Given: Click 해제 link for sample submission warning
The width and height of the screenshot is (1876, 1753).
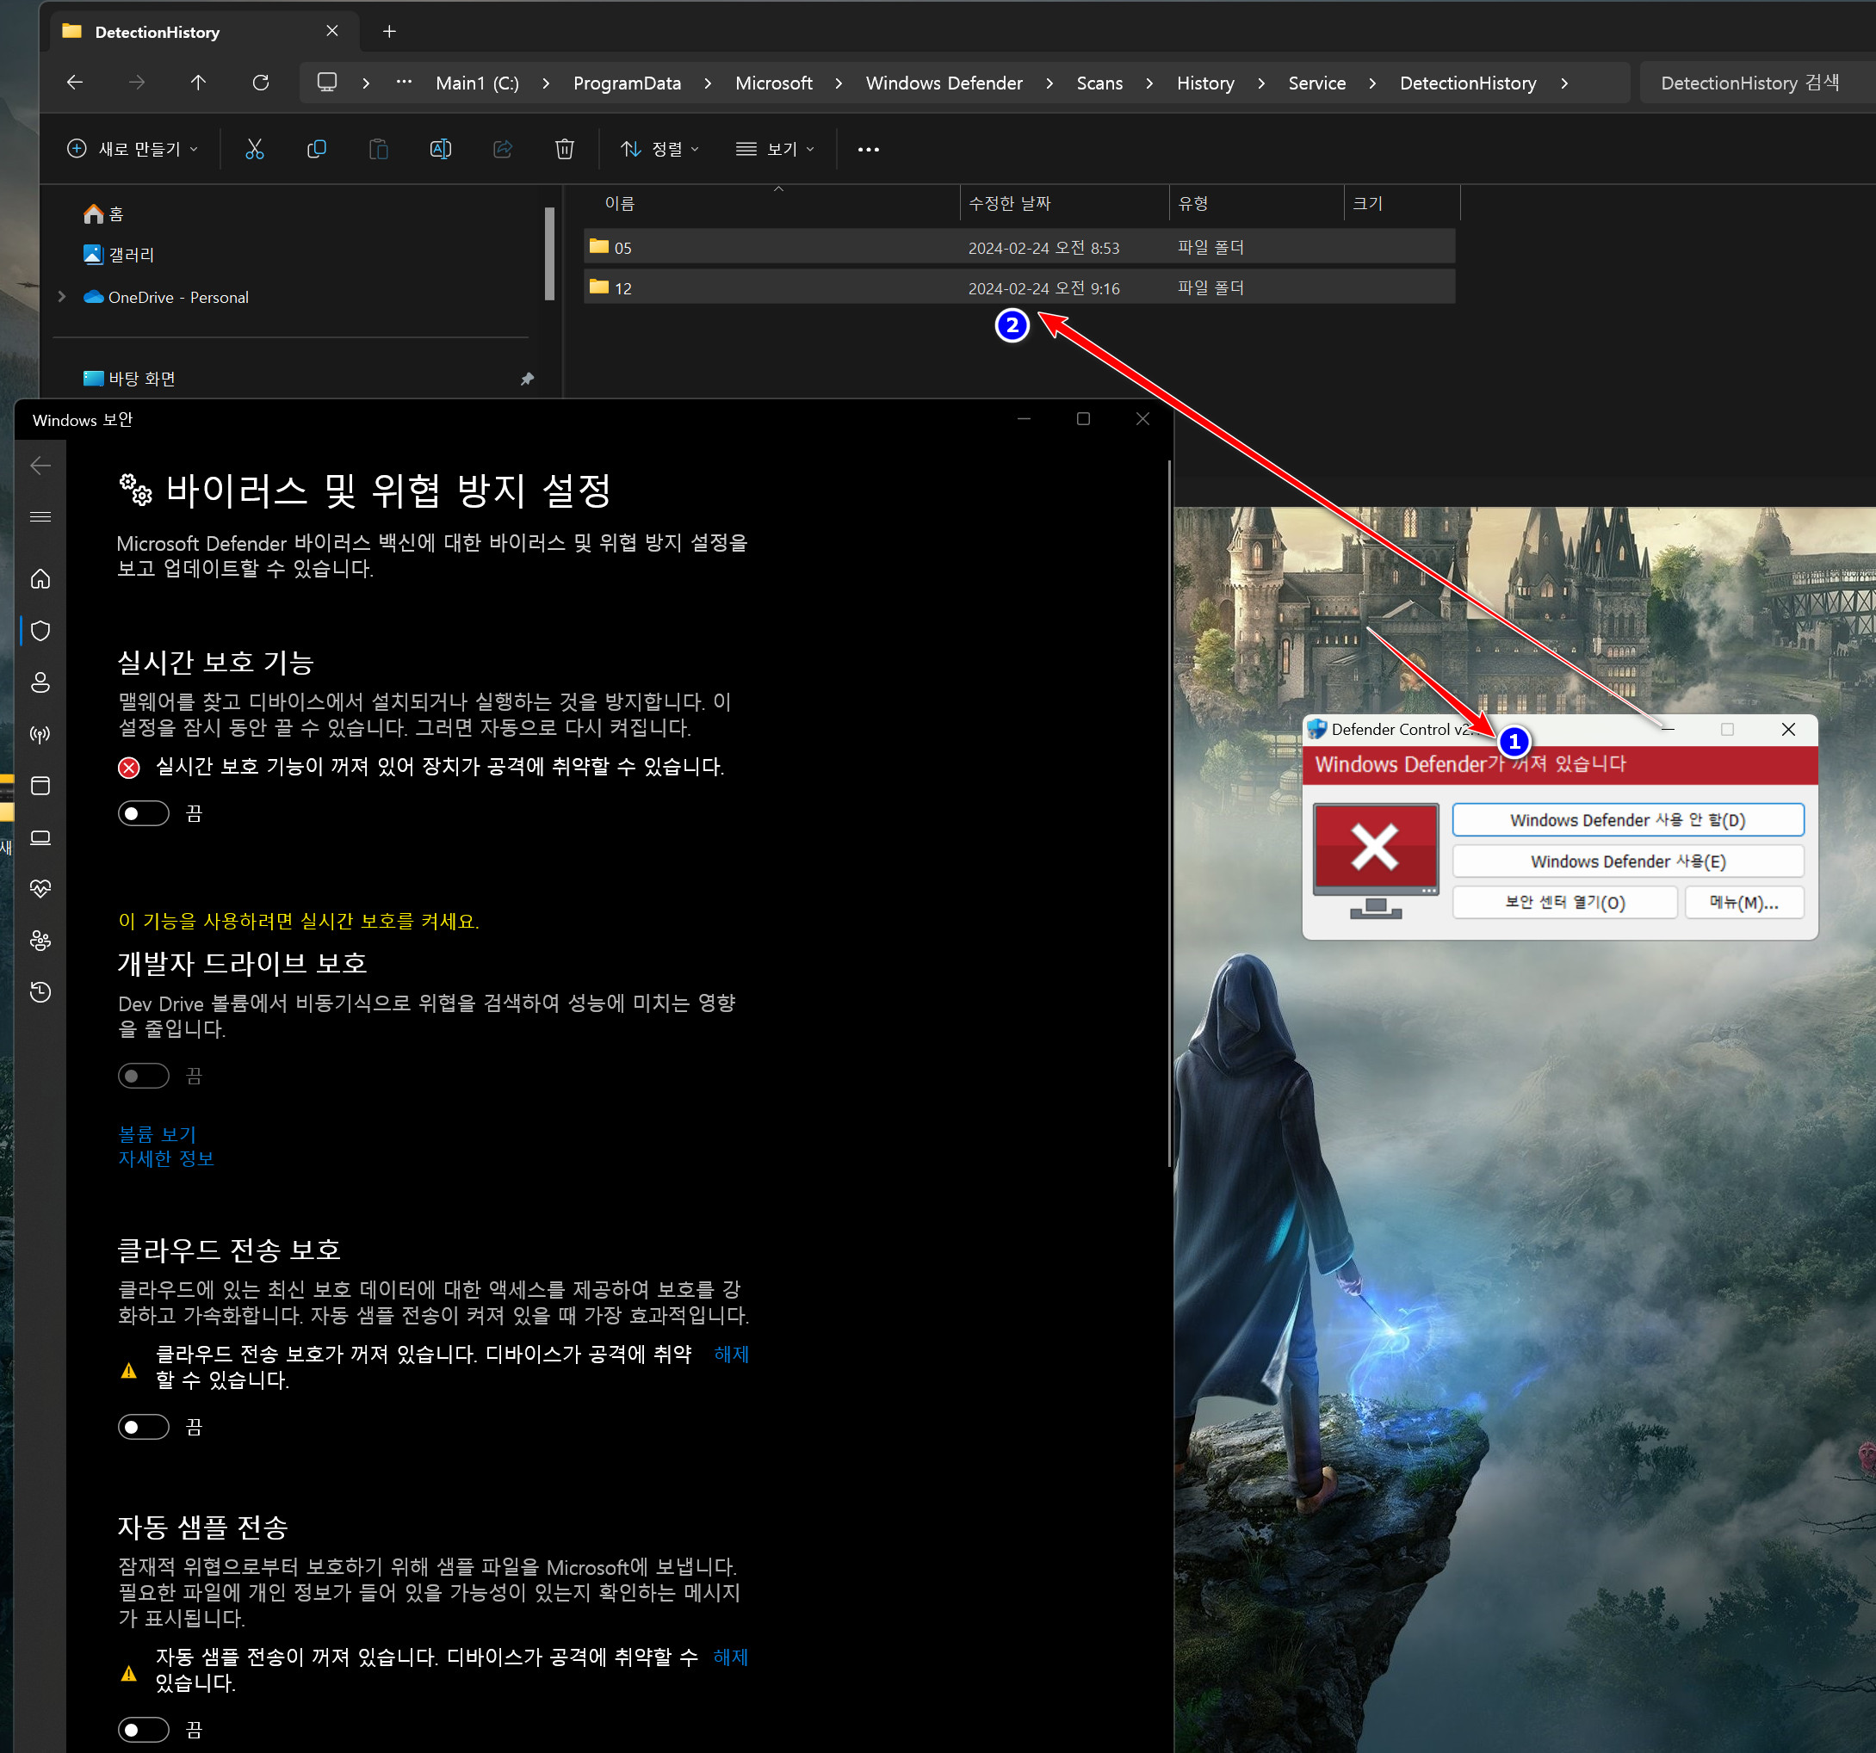Looking at the screenshot, I should [731, 1657].
